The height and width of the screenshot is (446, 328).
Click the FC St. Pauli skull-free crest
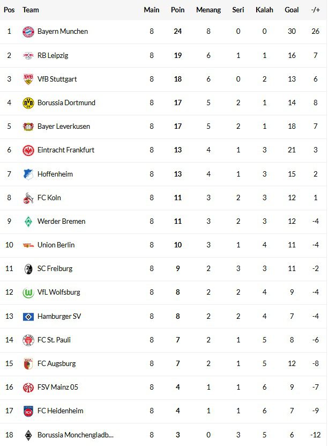pyautogui.click(x=28, y=340)
